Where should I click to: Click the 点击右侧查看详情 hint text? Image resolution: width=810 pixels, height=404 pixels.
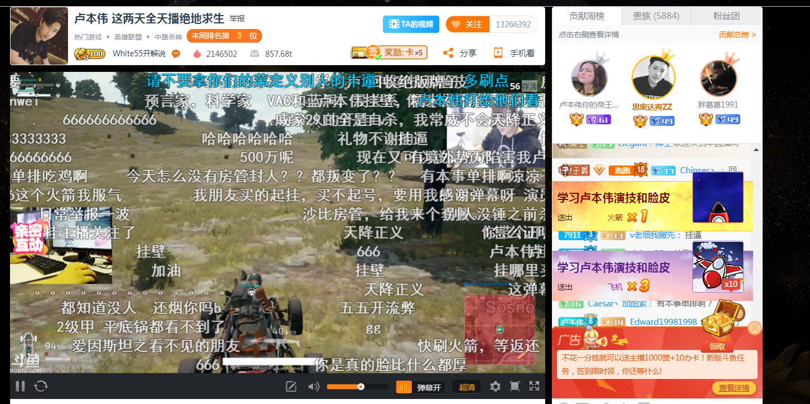click(589, 35)
